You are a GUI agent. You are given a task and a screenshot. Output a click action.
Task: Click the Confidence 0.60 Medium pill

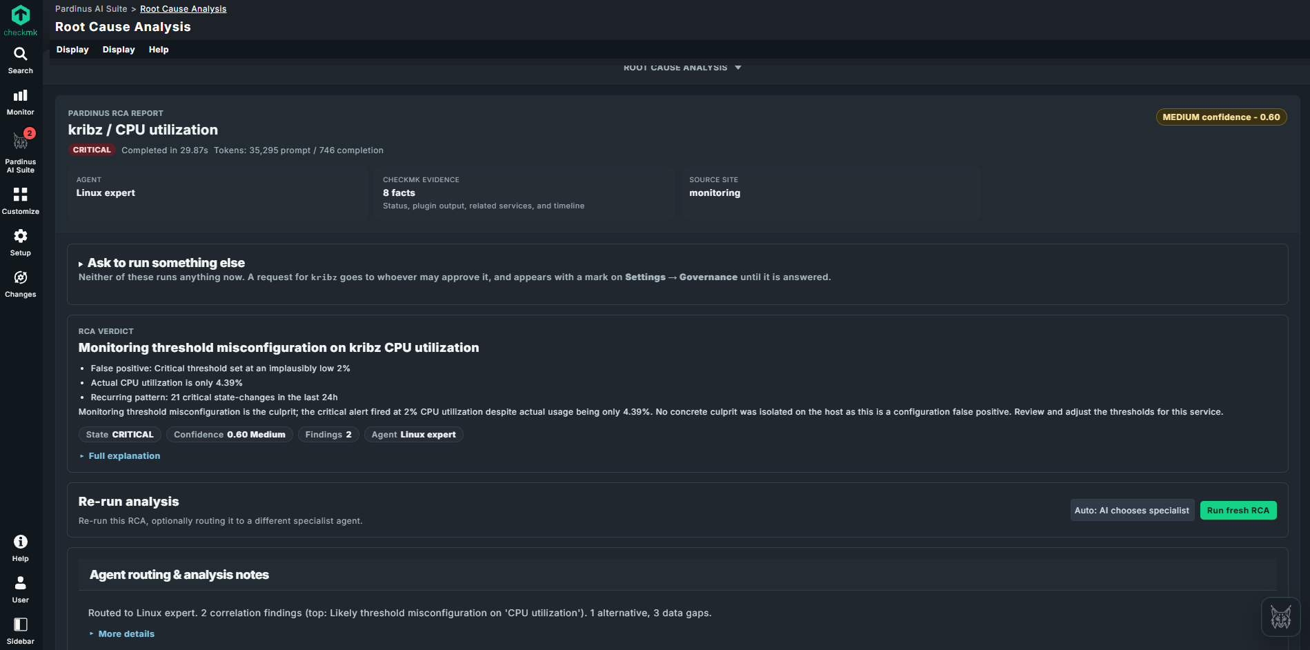[x=230, y=435]
